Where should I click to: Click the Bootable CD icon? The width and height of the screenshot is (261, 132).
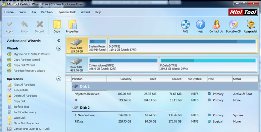pos(234,24)
